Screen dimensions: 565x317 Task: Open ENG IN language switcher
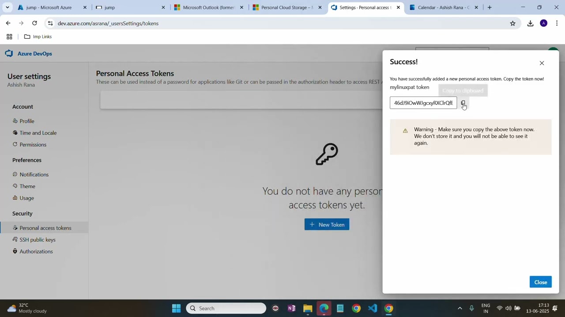(x=486, y=308)
